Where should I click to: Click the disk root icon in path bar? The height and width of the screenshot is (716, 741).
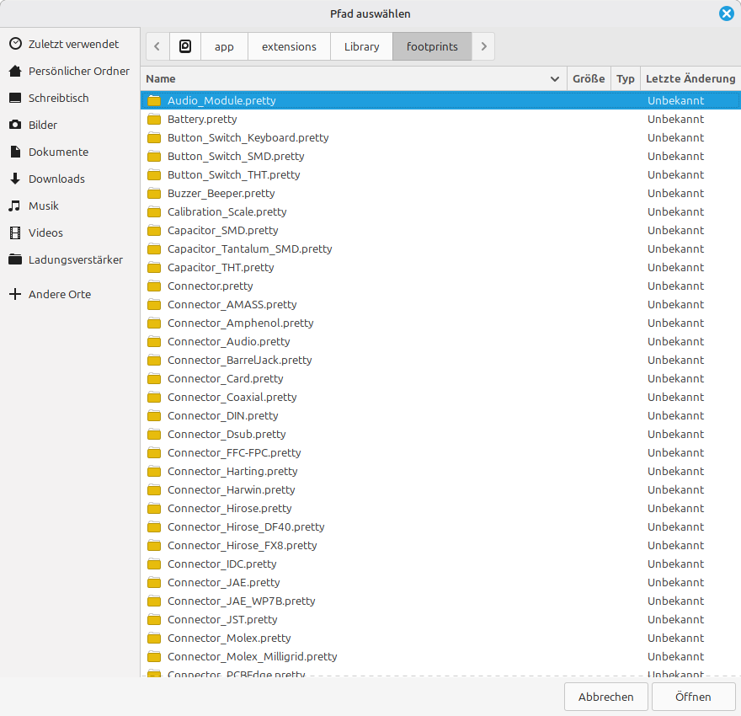185,46
